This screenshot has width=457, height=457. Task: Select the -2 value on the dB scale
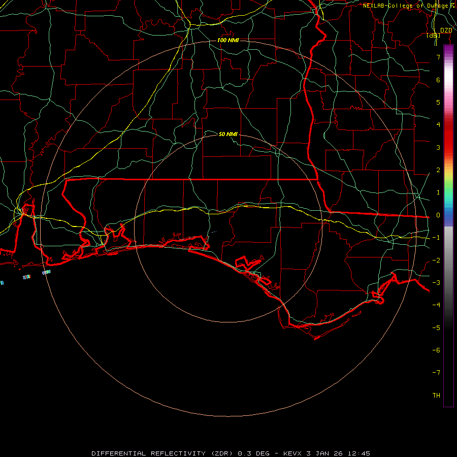point(436,260)
